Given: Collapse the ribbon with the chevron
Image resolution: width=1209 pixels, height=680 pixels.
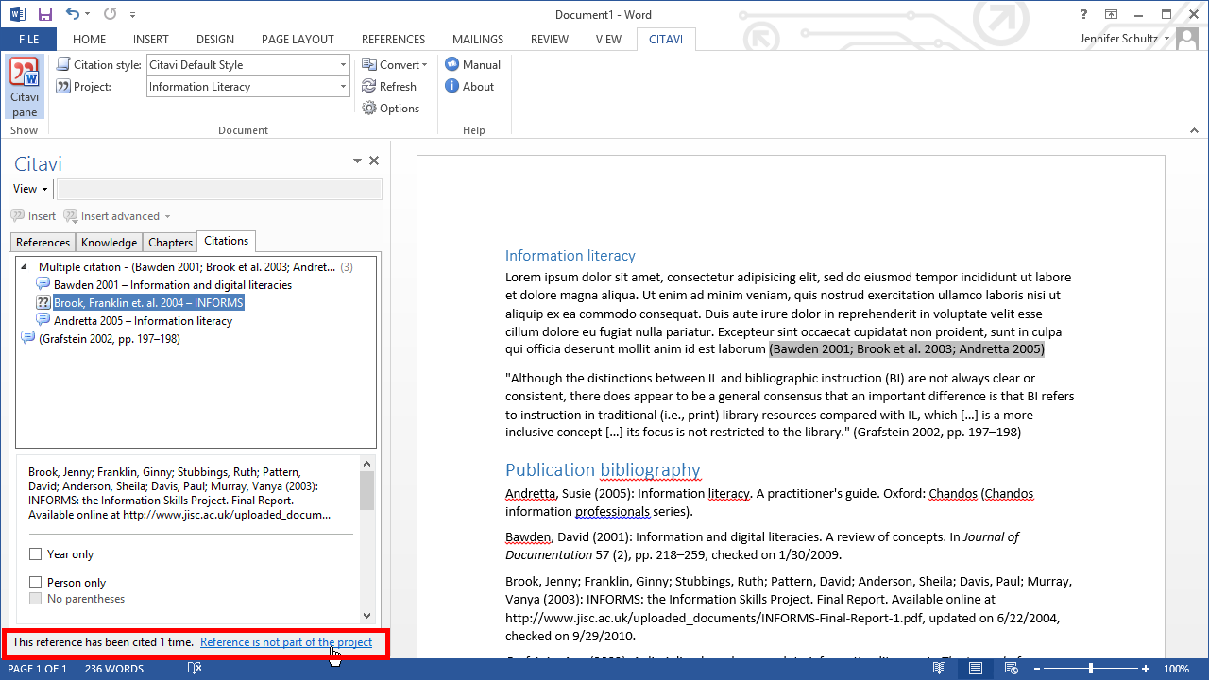Looking at the screenshot, I should pyautogui.click(x=1193, y=130).
